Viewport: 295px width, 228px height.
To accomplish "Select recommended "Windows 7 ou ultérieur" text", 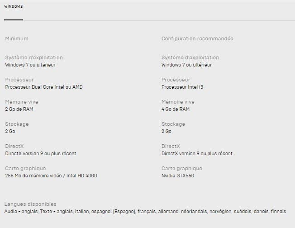I will click(x=186, y=65).
